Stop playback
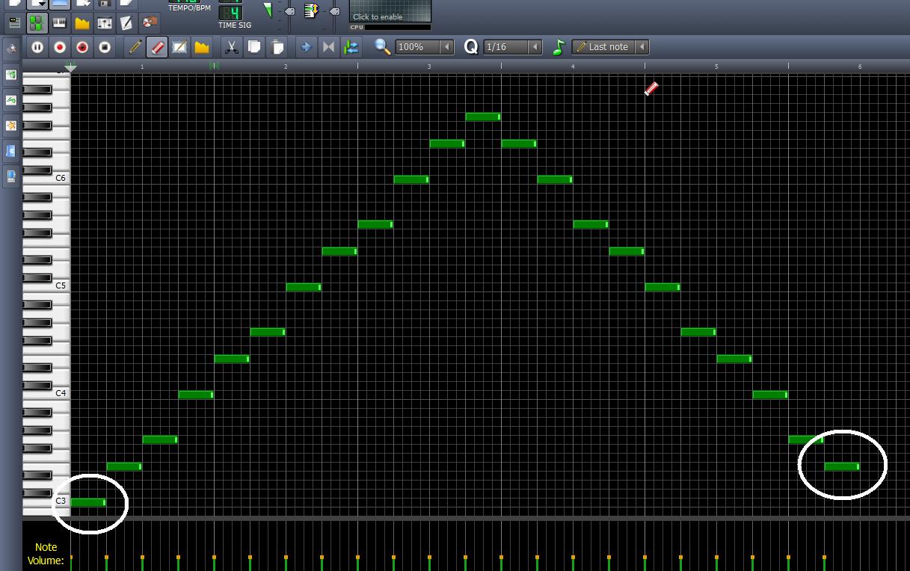 pyautogui.click(x=105, y=47)
